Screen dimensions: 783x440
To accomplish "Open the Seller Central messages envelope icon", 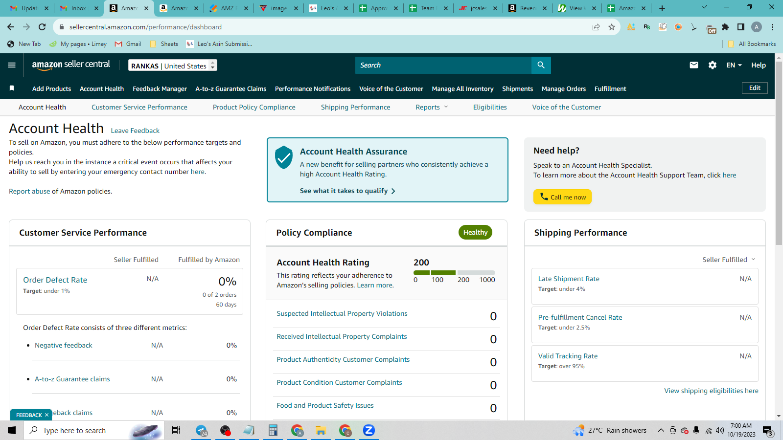I will (694, 65).
